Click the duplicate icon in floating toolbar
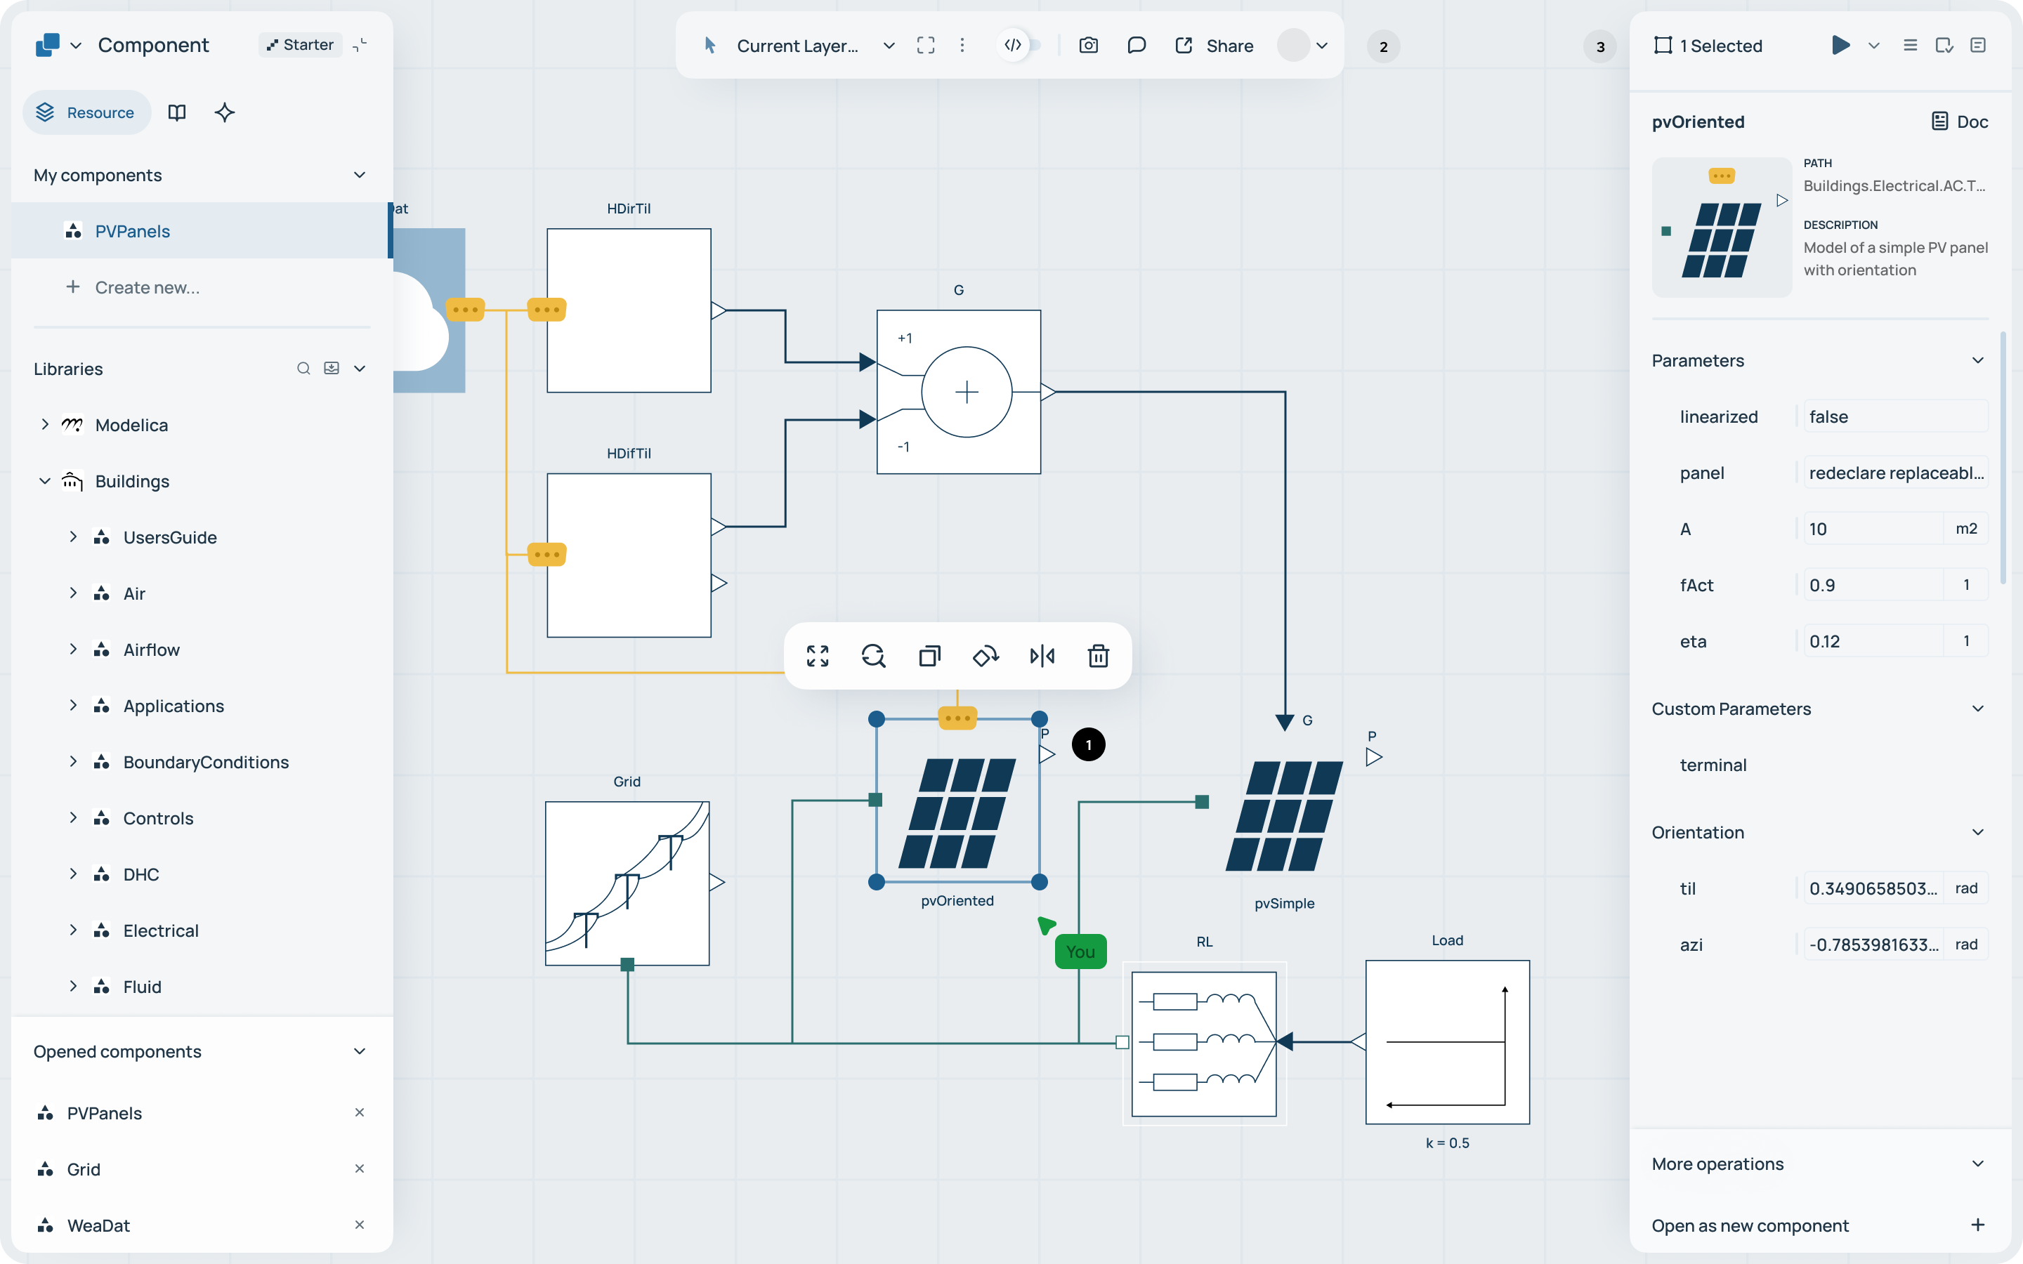Viewport: 2023px width, 1264px height. click(x=929, y=657)
